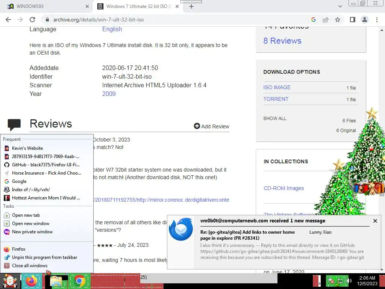
Task: Choose Open new window task
Action: point(47,224)
